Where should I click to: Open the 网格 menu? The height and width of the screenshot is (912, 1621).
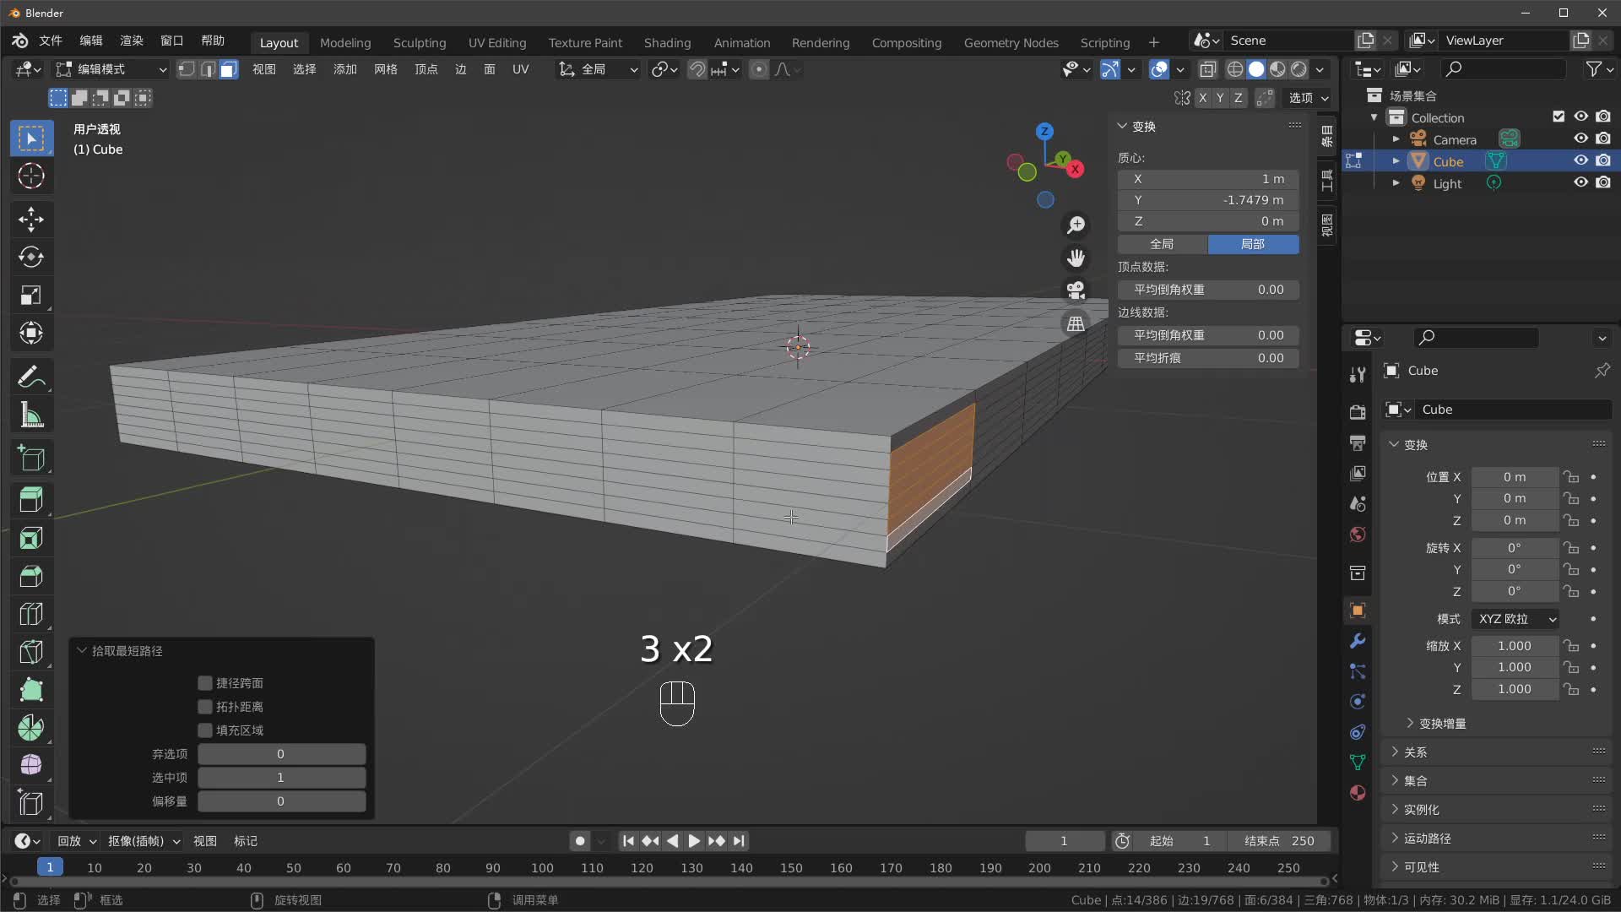tap(386, 69)
